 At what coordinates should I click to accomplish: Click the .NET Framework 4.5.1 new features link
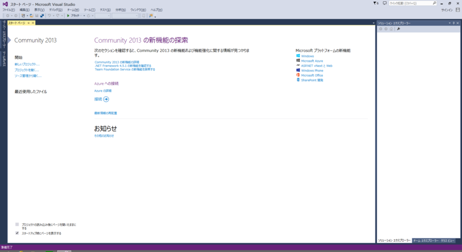point(123,66)
